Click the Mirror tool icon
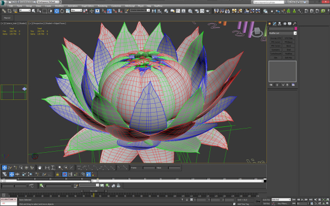The width and height of the screenshot is (330, 206). [x=154, y=11]
